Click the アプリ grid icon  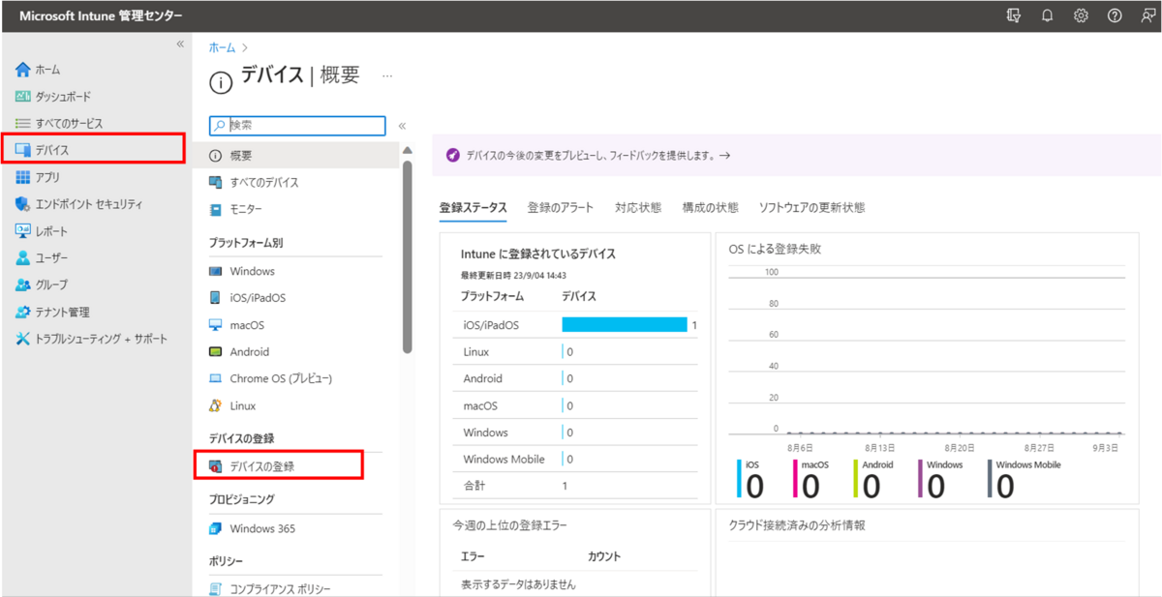click(x=23, y=177)
